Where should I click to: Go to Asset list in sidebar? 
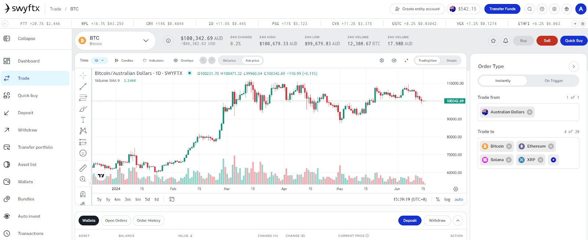click(x=27, y=164)
